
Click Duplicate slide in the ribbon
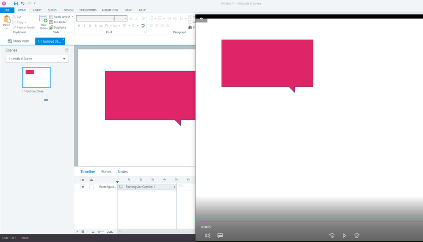[x=58, y=27]
